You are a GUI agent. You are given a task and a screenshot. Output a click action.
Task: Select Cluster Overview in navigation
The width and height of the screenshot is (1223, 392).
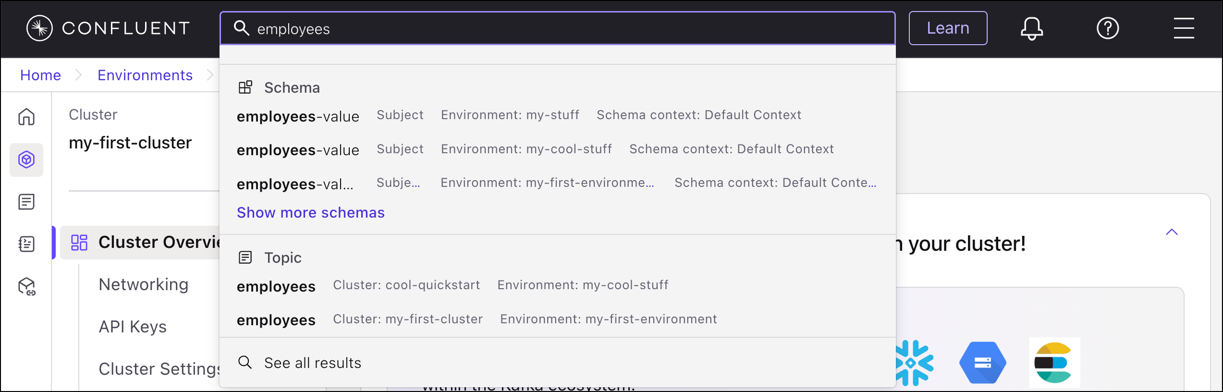144,242
